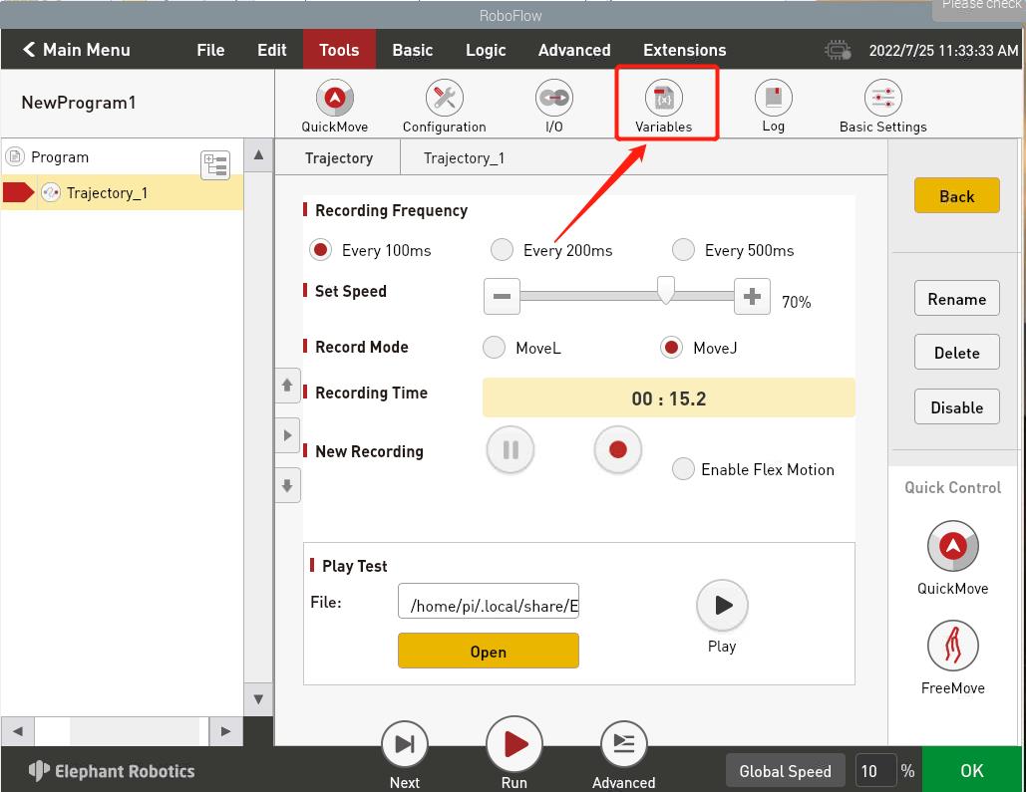Click the program tree expand icon
1026x792 pixels.
215,165
